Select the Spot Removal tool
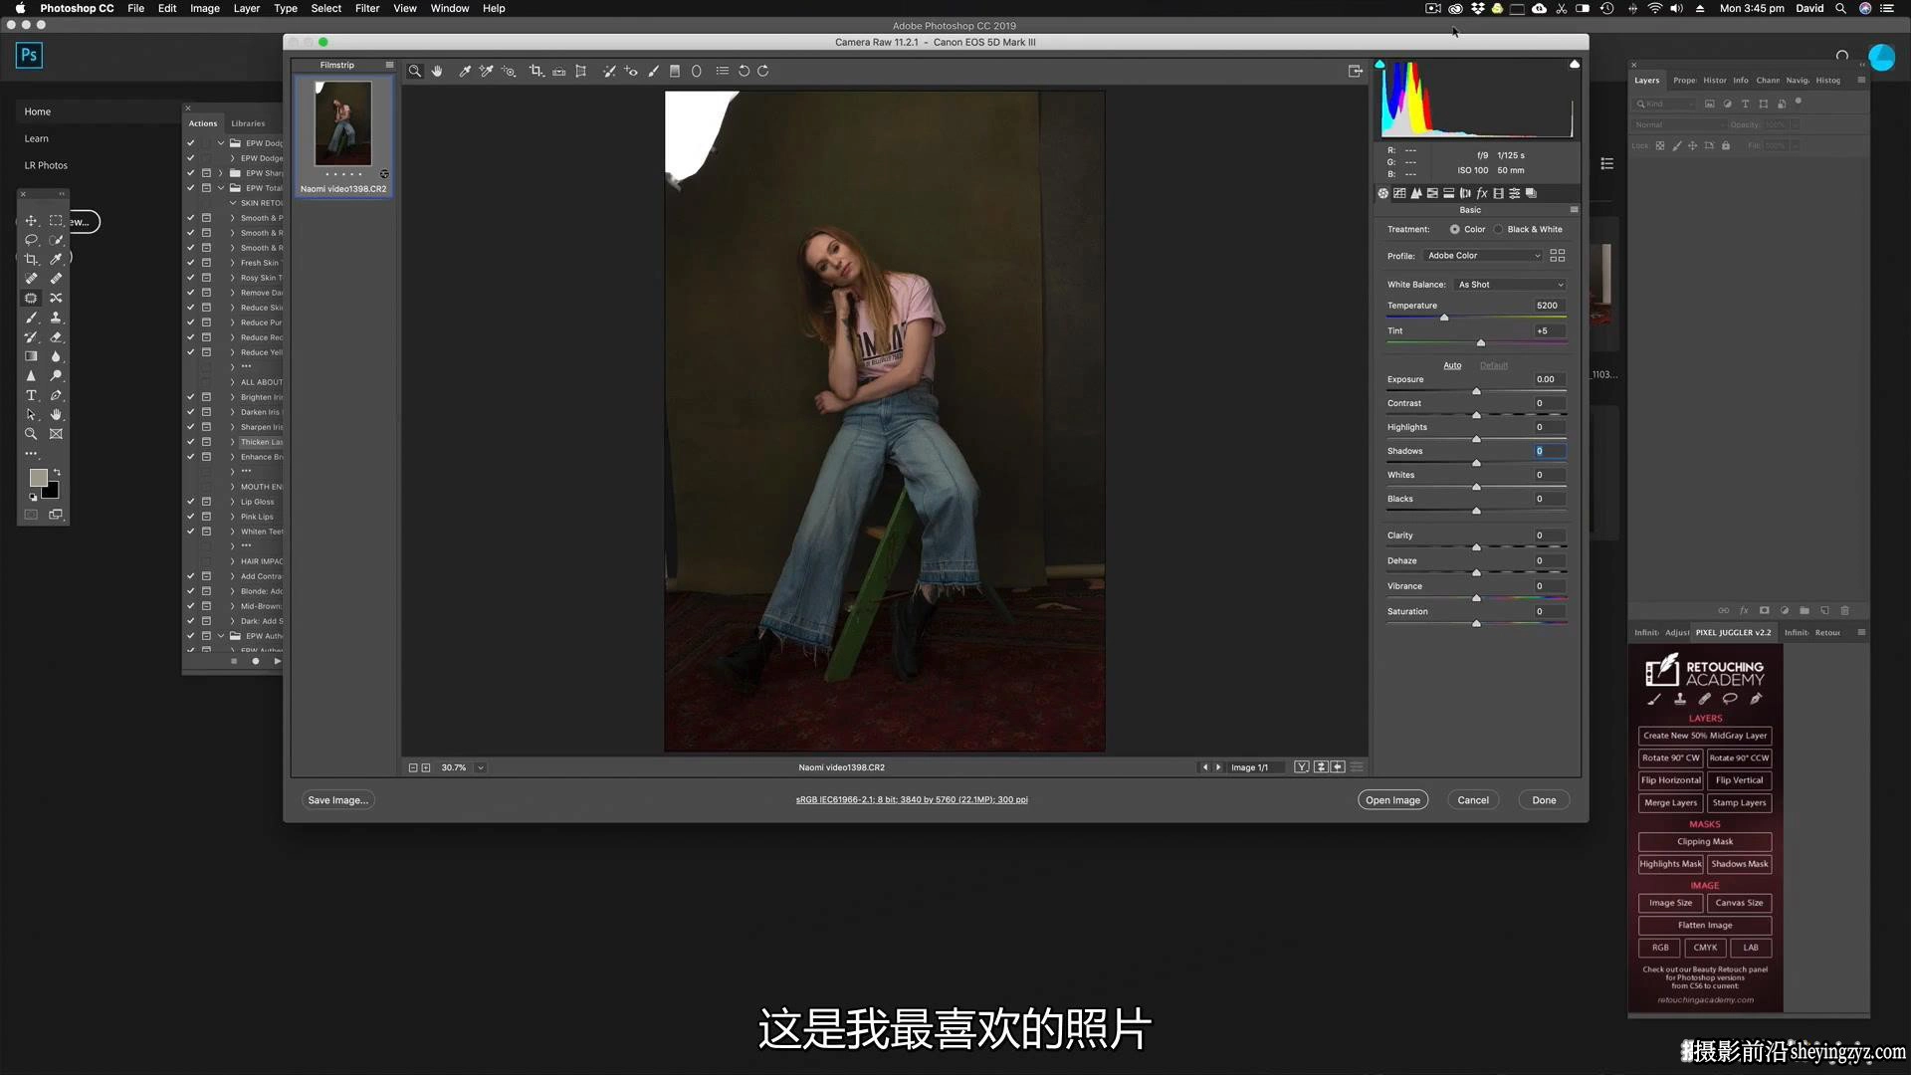 pyautogui.click(x=609, y=71)
